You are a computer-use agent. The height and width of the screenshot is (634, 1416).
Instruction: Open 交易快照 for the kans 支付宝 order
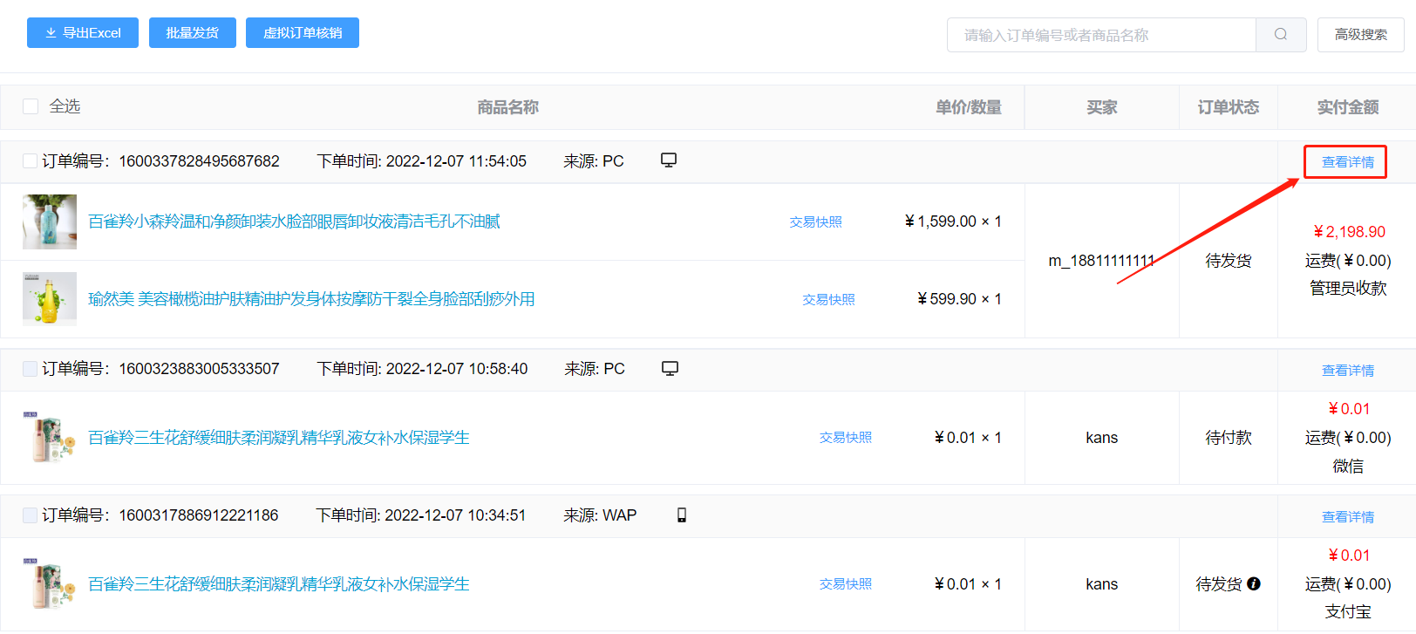point(846,584)
